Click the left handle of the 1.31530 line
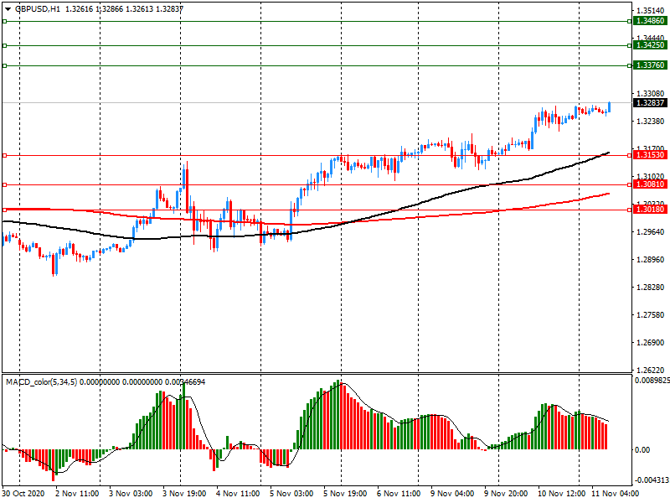Screen dimensions: 670x503 click(x=4, y=155)
